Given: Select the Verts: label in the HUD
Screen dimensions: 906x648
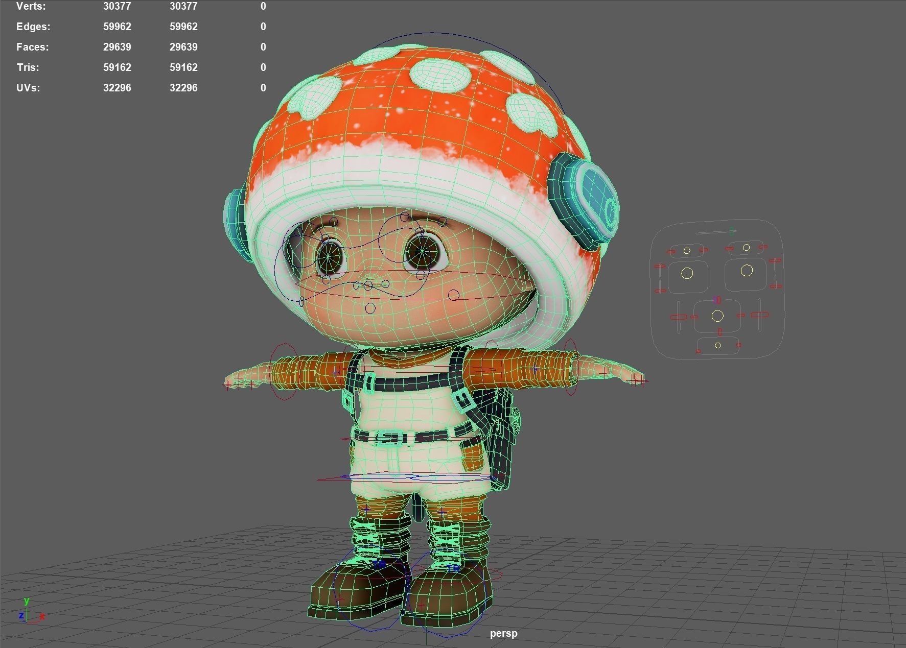Looking at the screenshot, I should pos(31,6).
